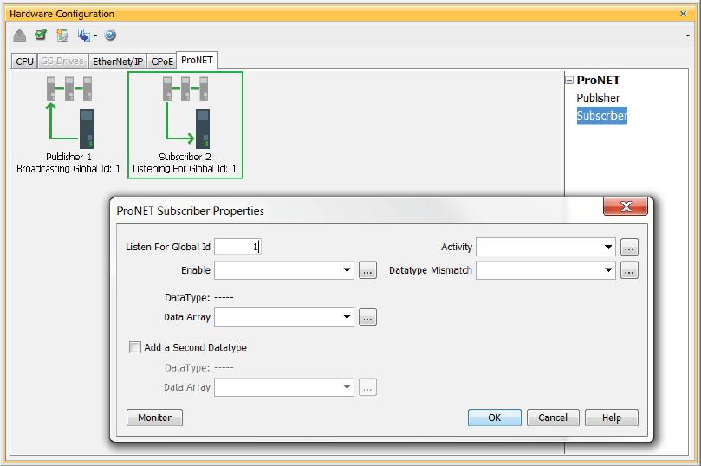Viewport: 701px width, 466px height.
Task: Open the hardware list toolbar icon
Action: [x=62, y=35]
